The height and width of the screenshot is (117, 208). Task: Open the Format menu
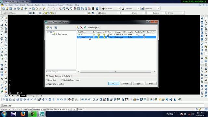pyautogui.click(x=30, y=5)
